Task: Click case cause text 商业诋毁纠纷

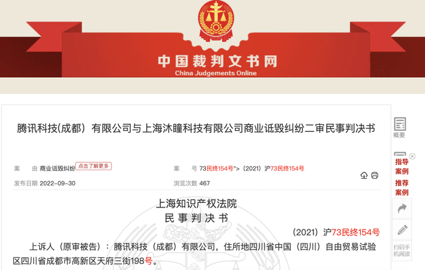Action: (x=57, y=168)
